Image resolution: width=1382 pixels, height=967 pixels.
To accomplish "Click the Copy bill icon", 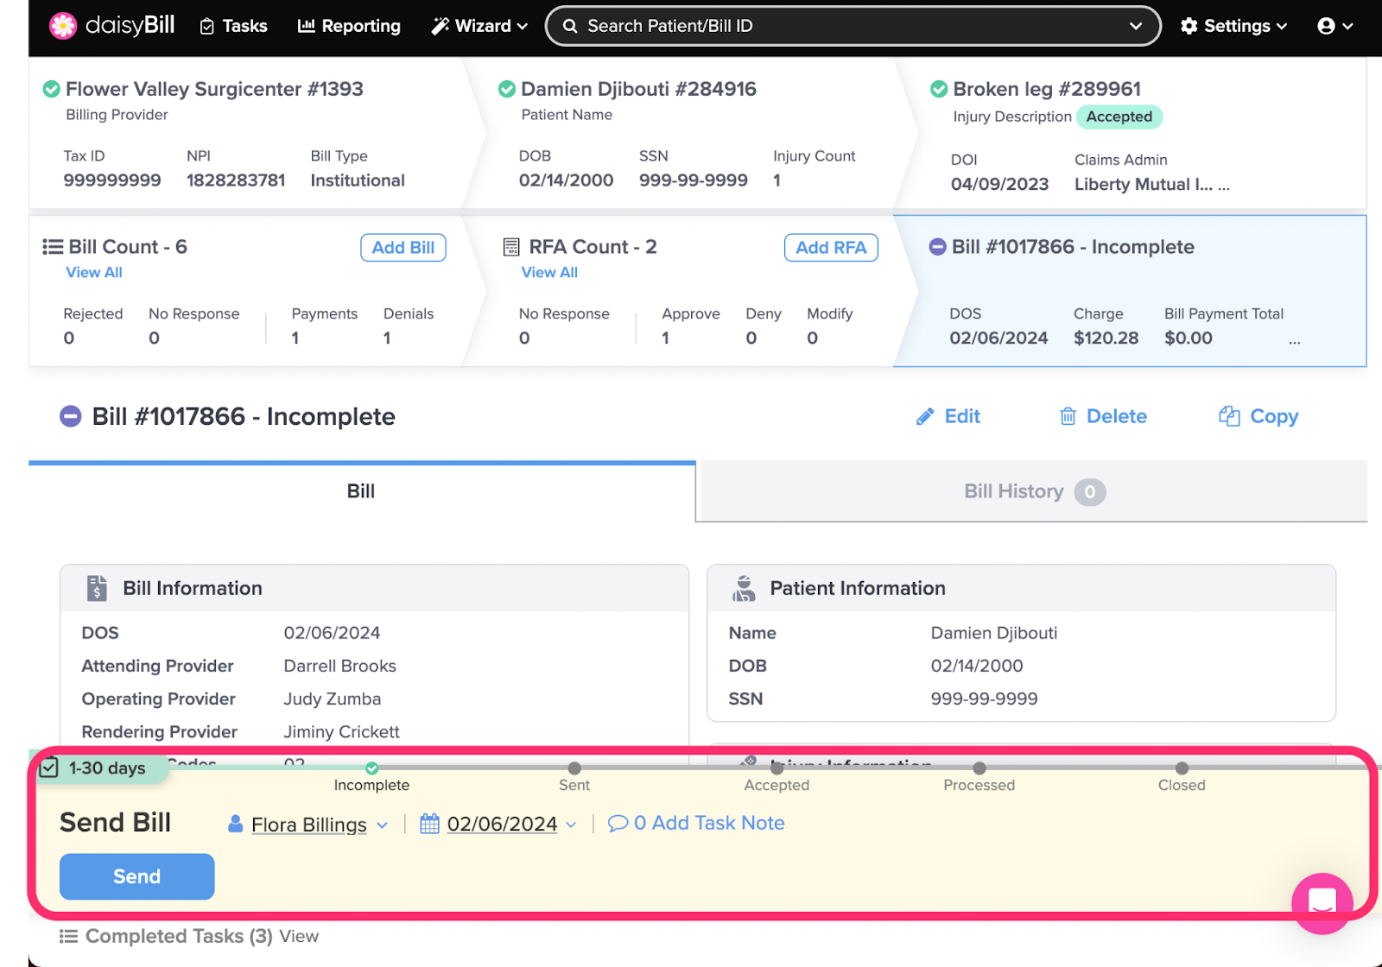I will coord(1229,416).
